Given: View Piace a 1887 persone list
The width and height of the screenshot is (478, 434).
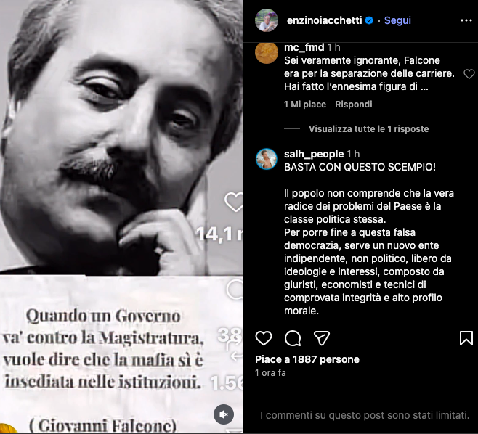Looking at the screenshot, I should [x=307, y=359].
